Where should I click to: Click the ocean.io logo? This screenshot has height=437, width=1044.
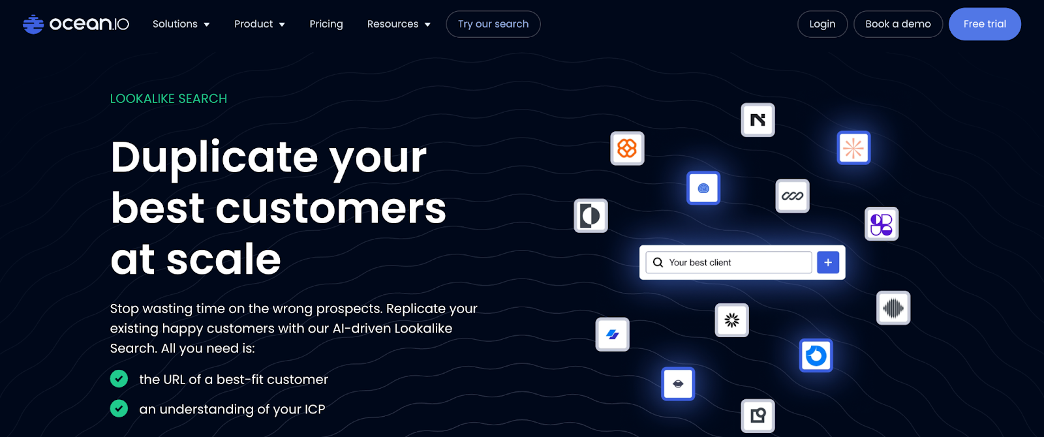pos(76,24)
